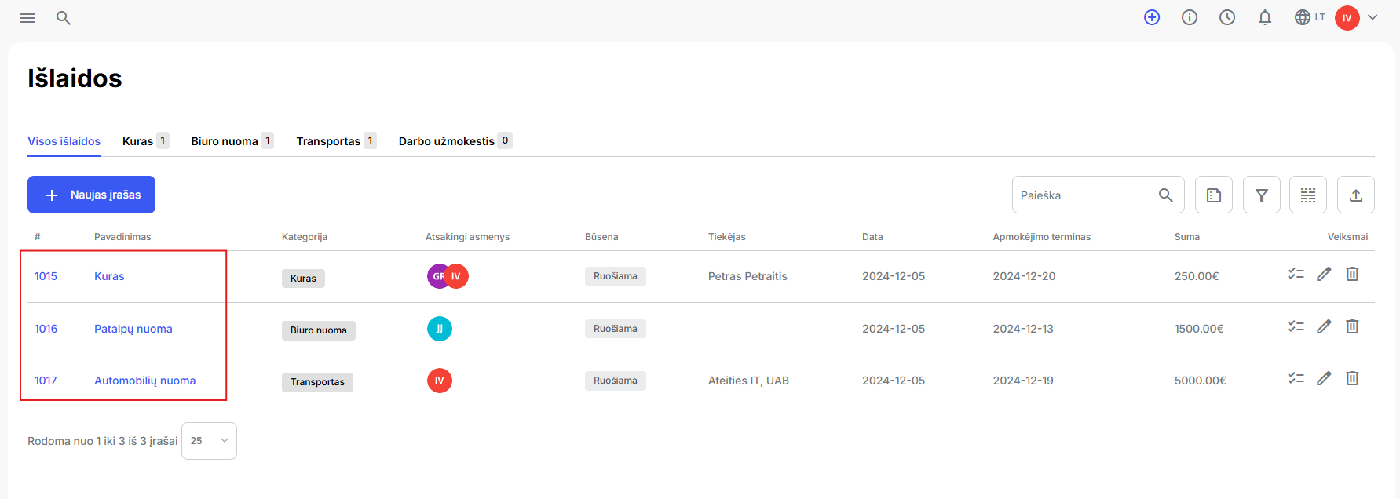1400x499 pixels.
Task: Open expense 1017 link
Action: pyautogui.click(x=46, y=381)
